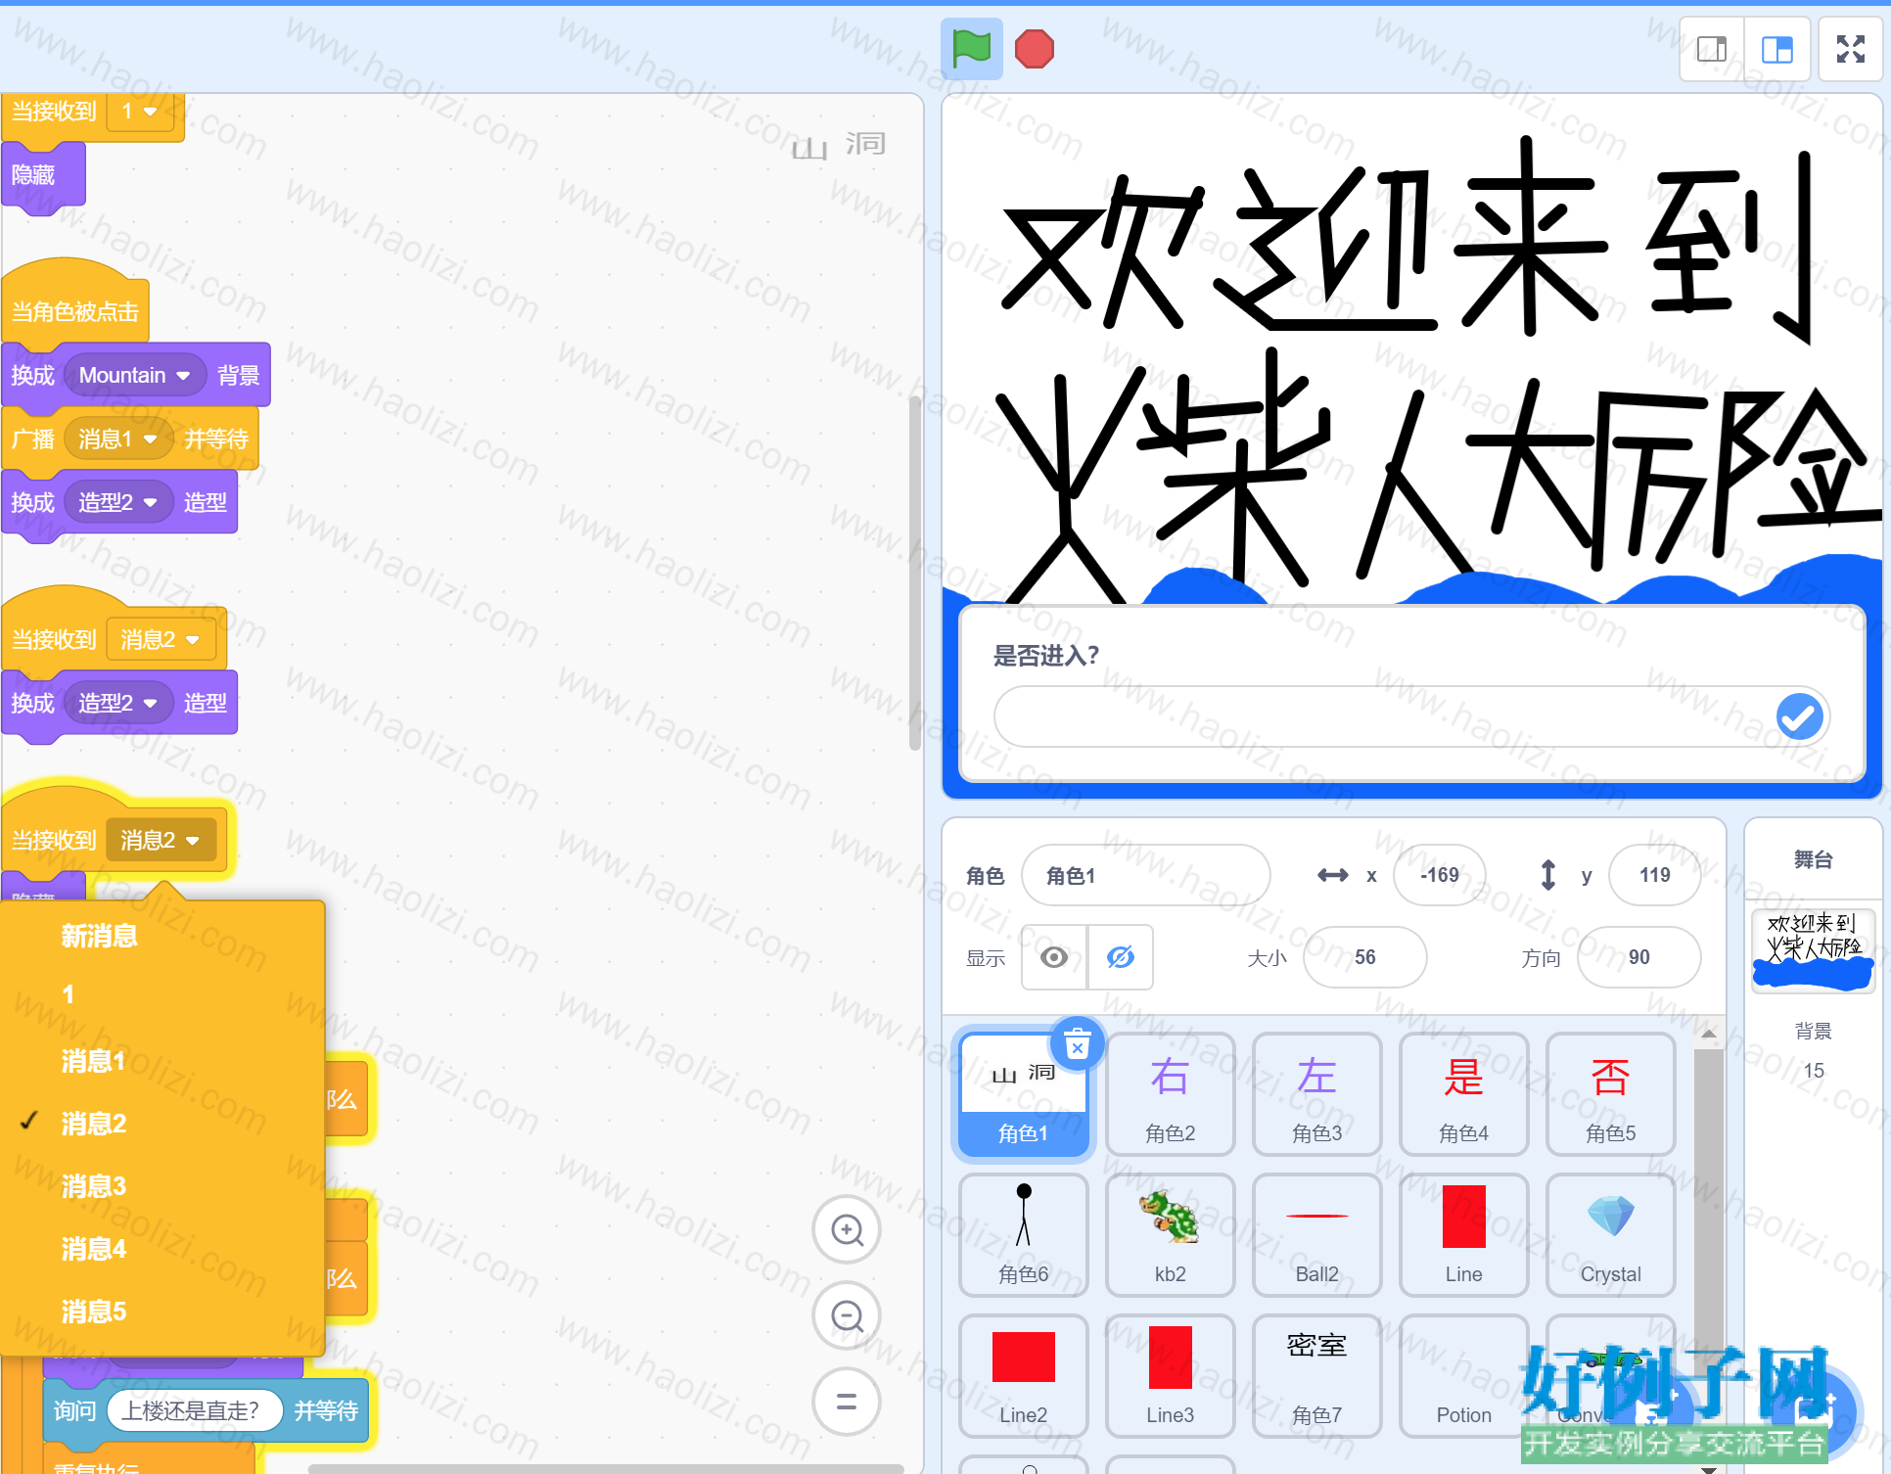The width and height of the screenshot is (1891, 1474).
Task: Open 消息2 dropdown in non-highlighted hat block
Action: pyautogui.click(x=161, y=640)
